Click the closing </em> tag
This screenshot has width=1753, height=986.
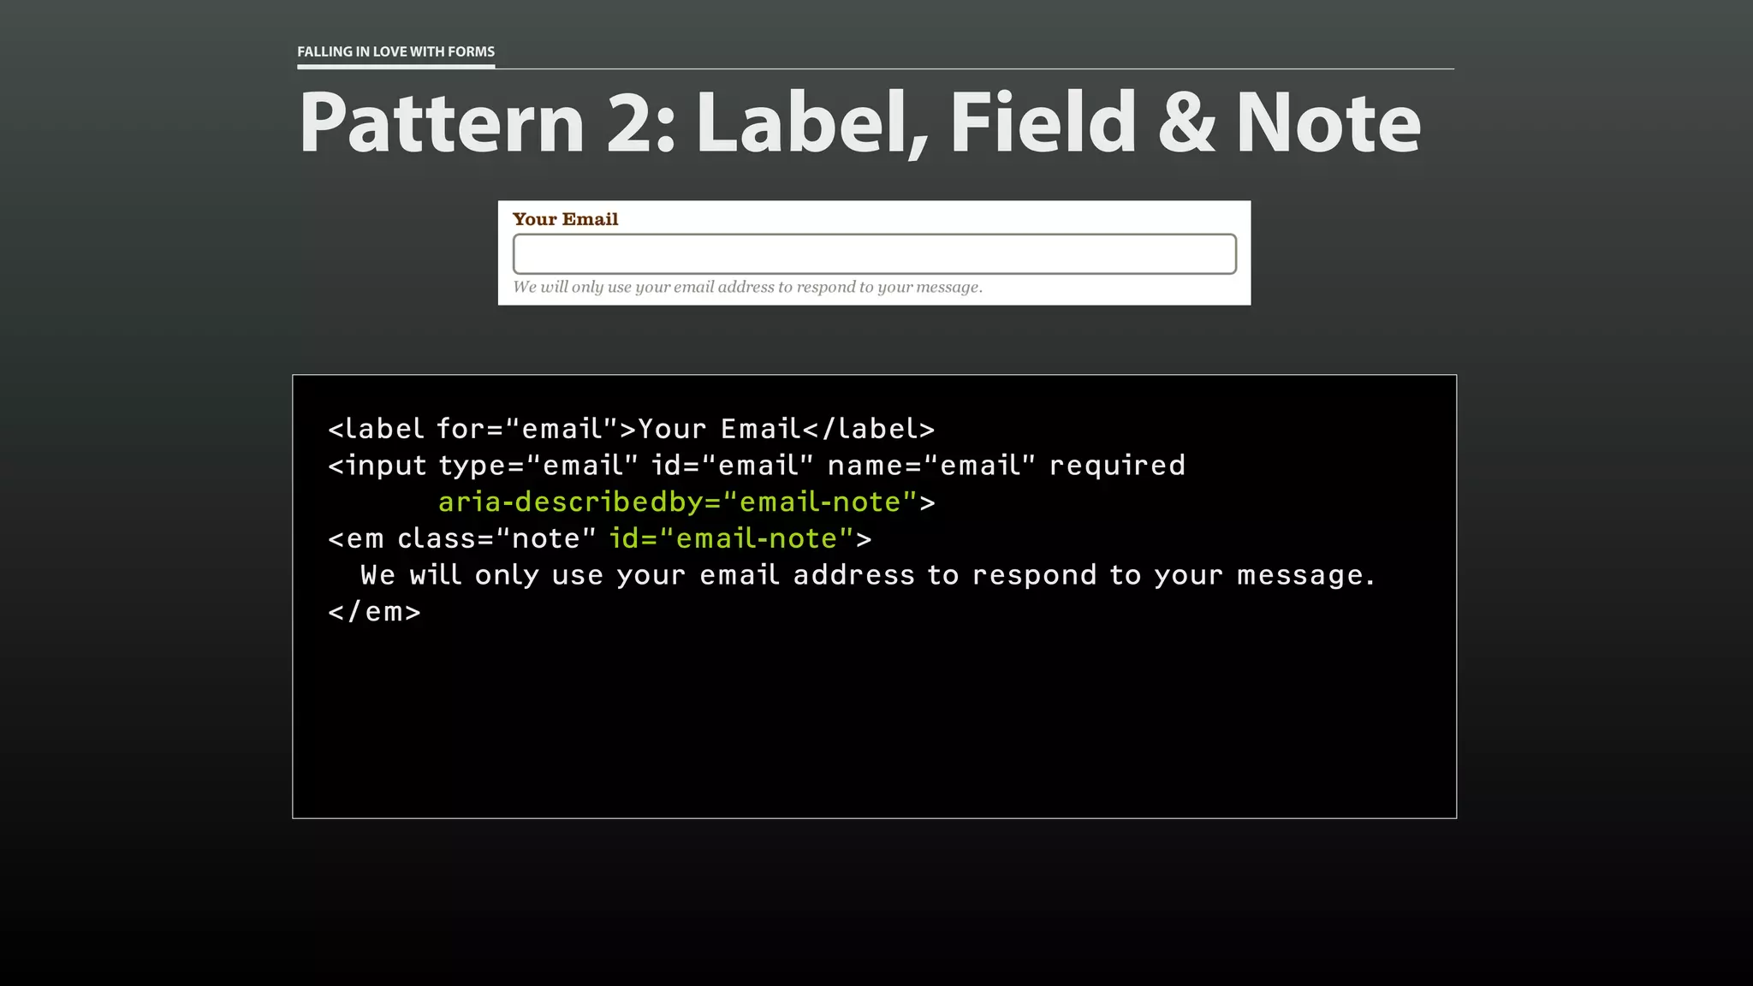coord(374,612)
